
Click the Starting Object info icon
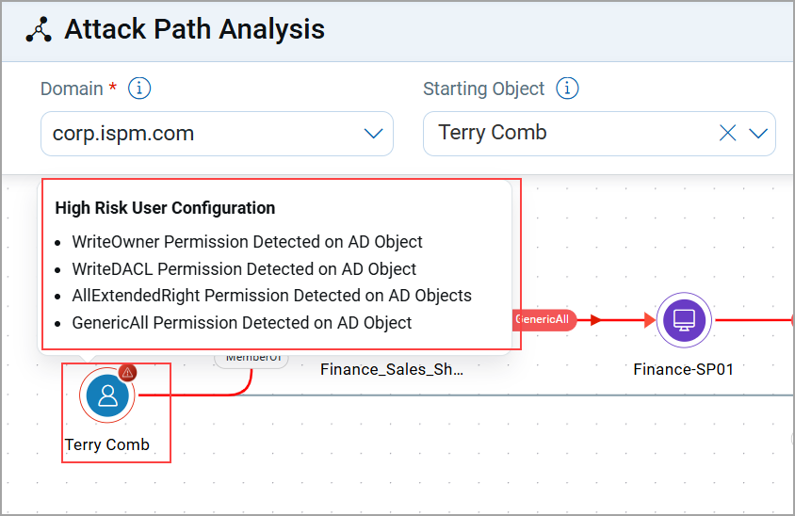567,89
